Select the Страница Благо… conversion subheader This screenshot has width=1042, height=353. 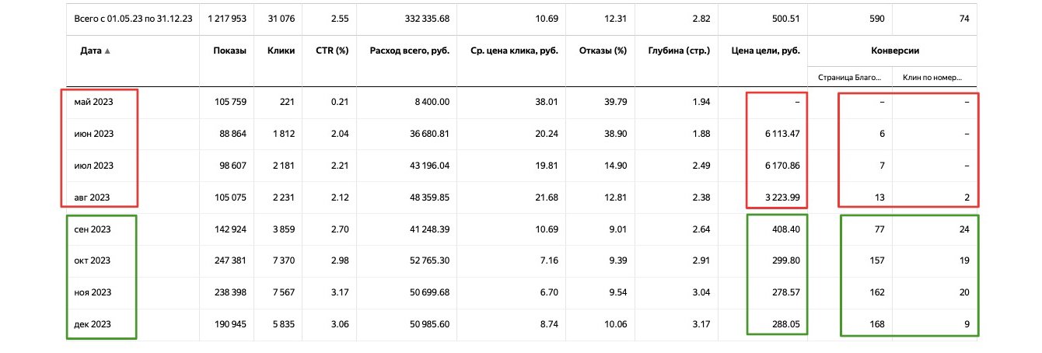click(850, 77)
